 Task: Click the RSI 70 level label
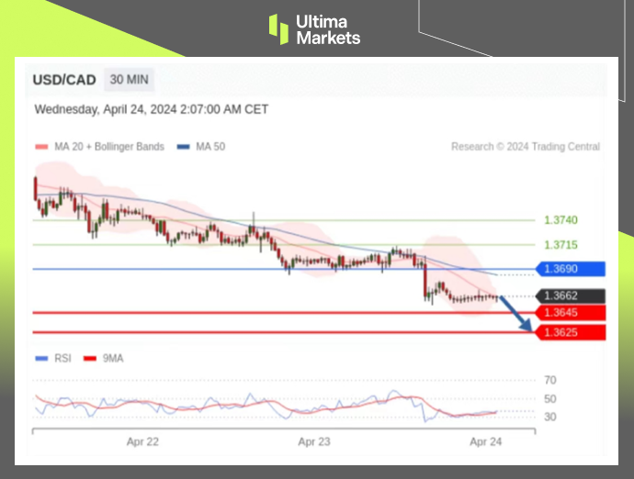(550, 380)
